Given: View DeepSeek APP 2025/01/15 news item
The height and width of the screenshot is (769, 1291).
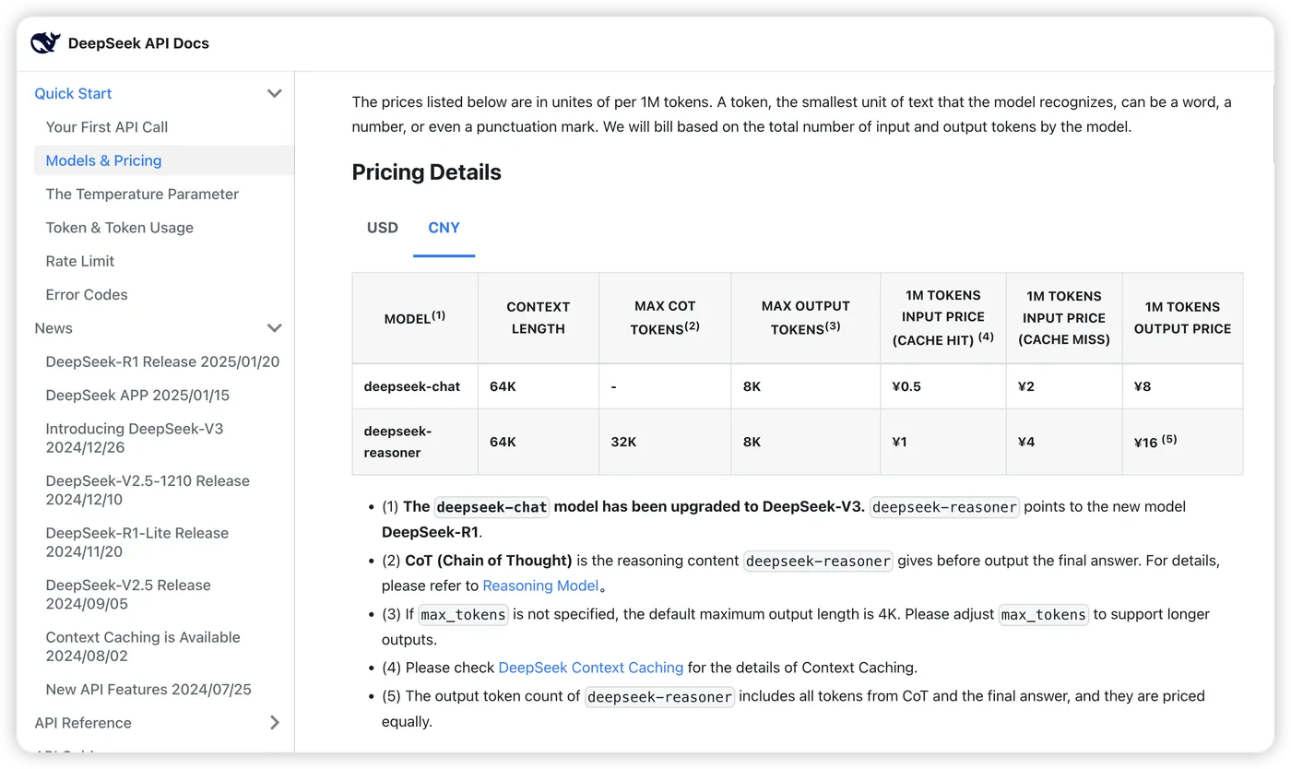Looking at the screenshot, I should [137, 396].
